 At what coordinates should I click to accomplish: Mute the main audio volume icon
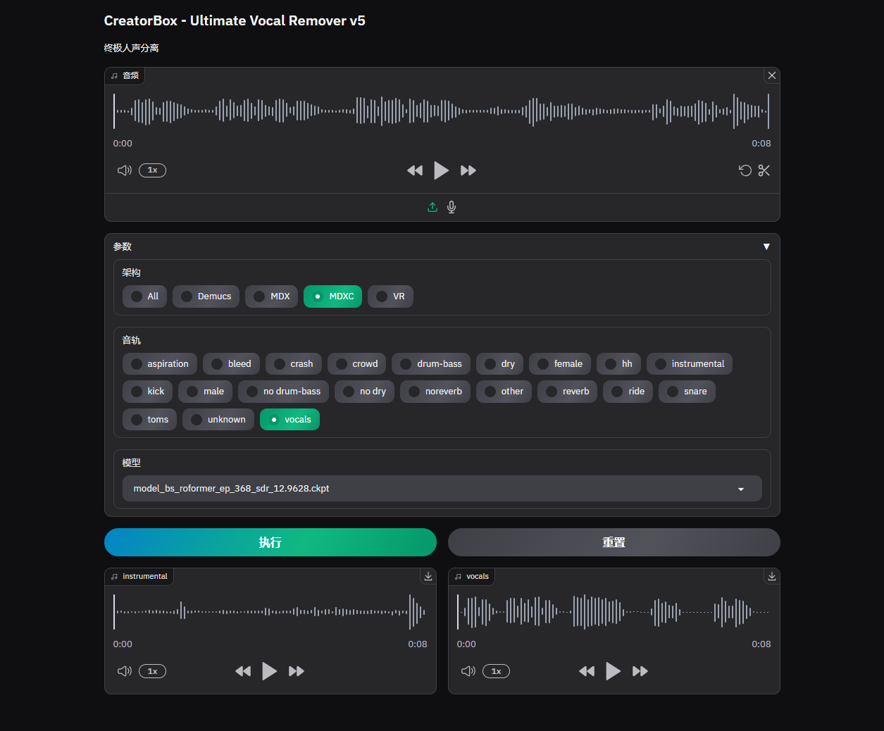(125, 170)
